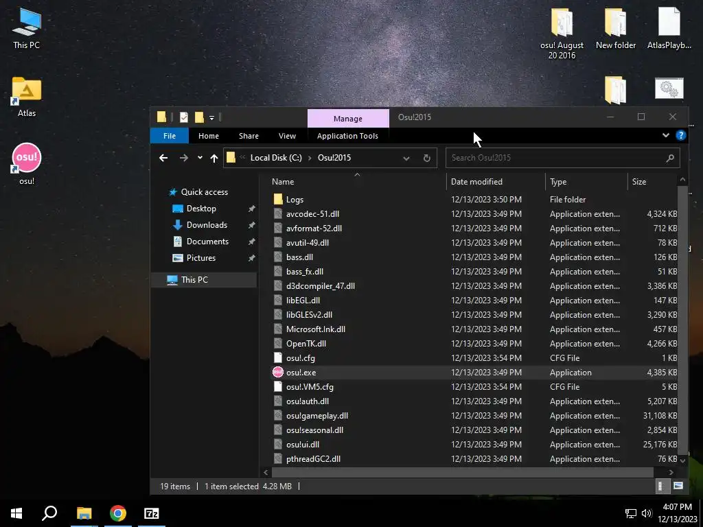Open the Application Tools tab
This screenshot has width=703, height=527.
[x=347, y=136]
